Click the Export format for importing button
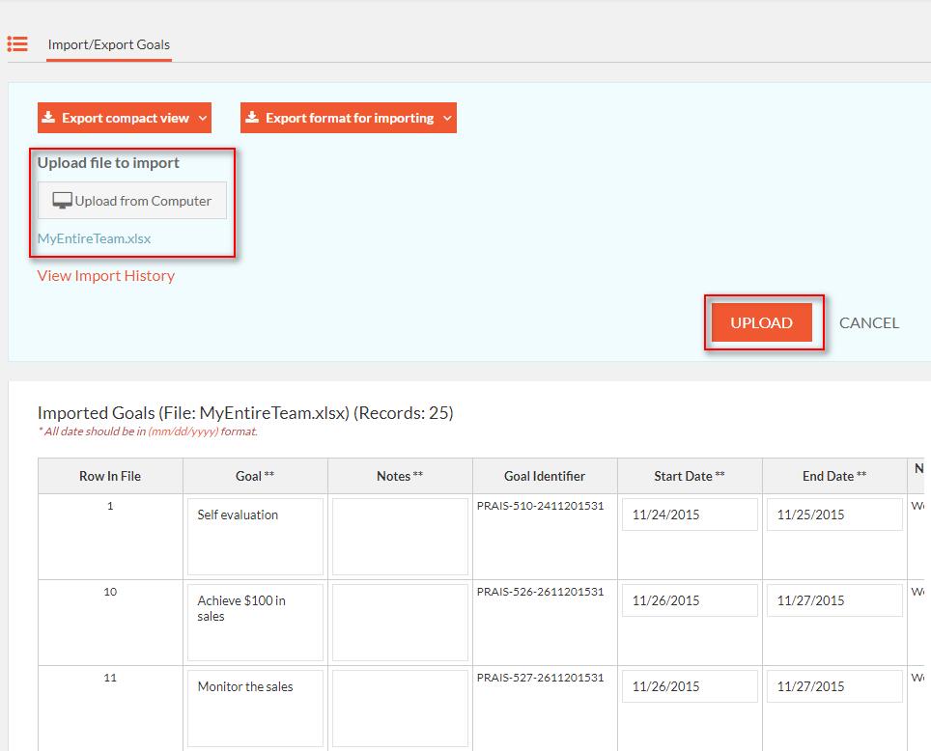931x751 pixels. click(x=349, y=118)
